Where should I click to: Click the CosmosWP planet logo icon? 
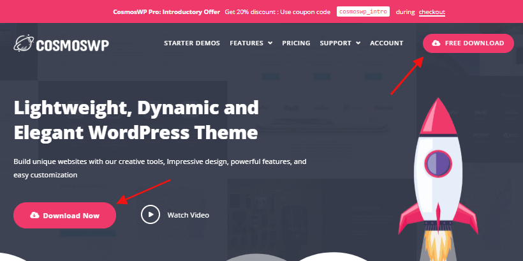[24, 43]
